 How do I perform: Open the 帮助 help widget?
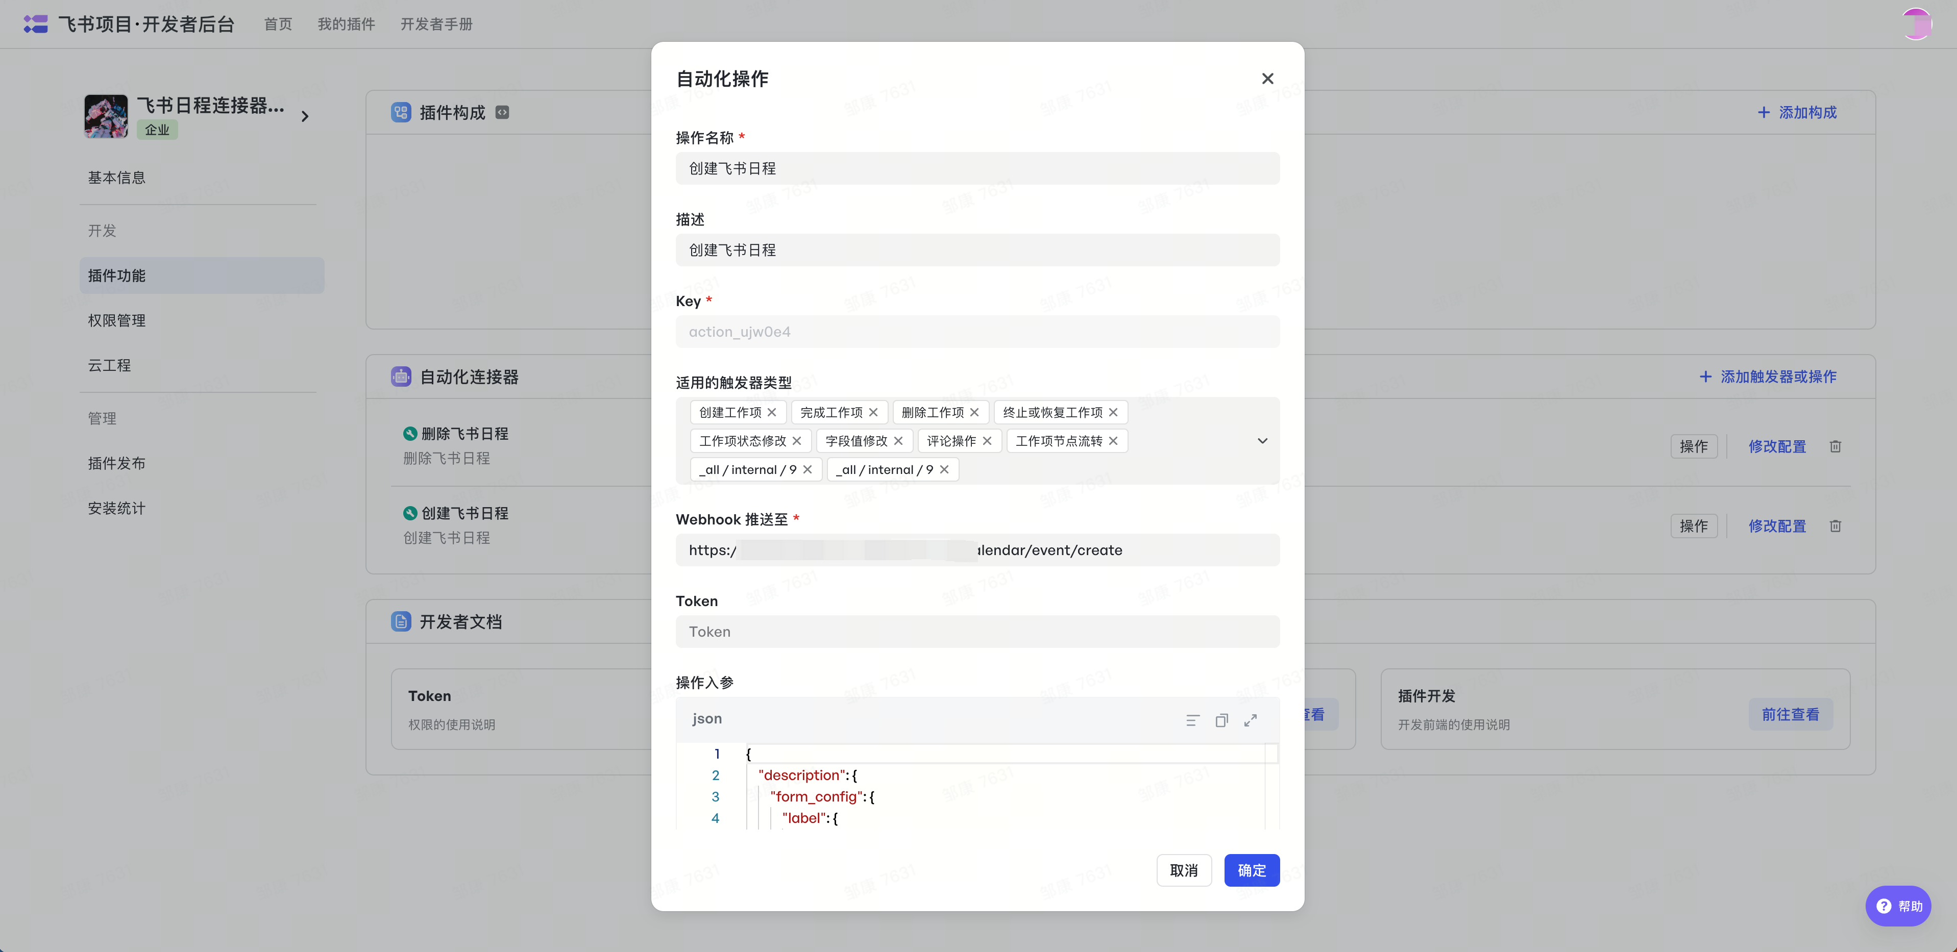click(x=1898, y=906)
